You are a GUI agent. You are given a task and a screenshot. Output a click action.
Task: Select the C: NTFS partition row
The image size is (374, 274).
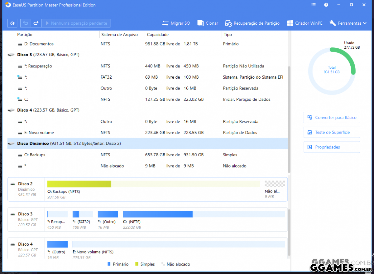pyautogui.click(x=147, y=99)
